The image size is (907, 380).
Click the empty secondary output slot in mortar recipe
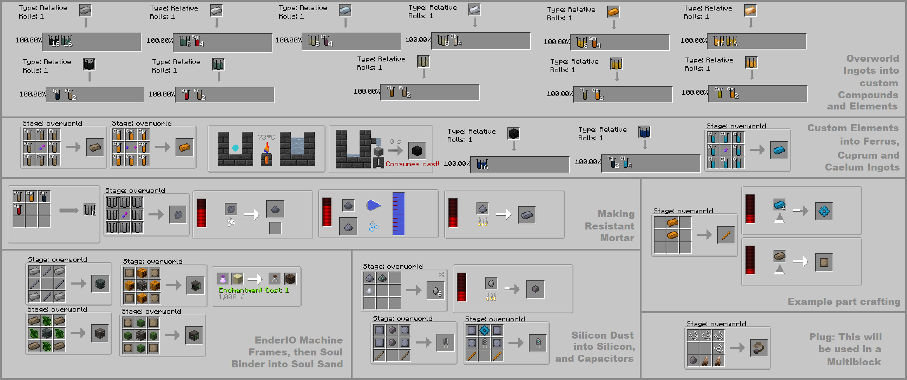(275, 228)
